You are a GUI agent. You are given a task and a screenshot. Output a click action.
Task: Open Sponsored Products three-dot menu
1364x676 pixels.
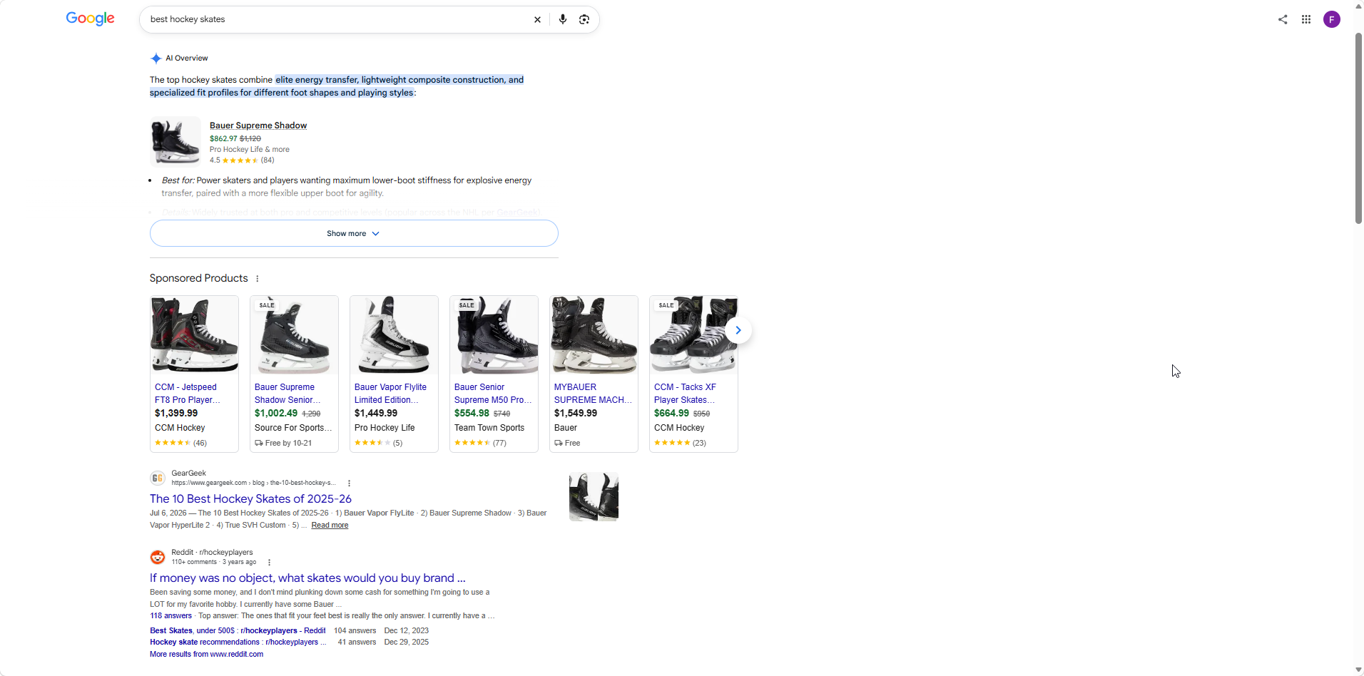point(258,279)
